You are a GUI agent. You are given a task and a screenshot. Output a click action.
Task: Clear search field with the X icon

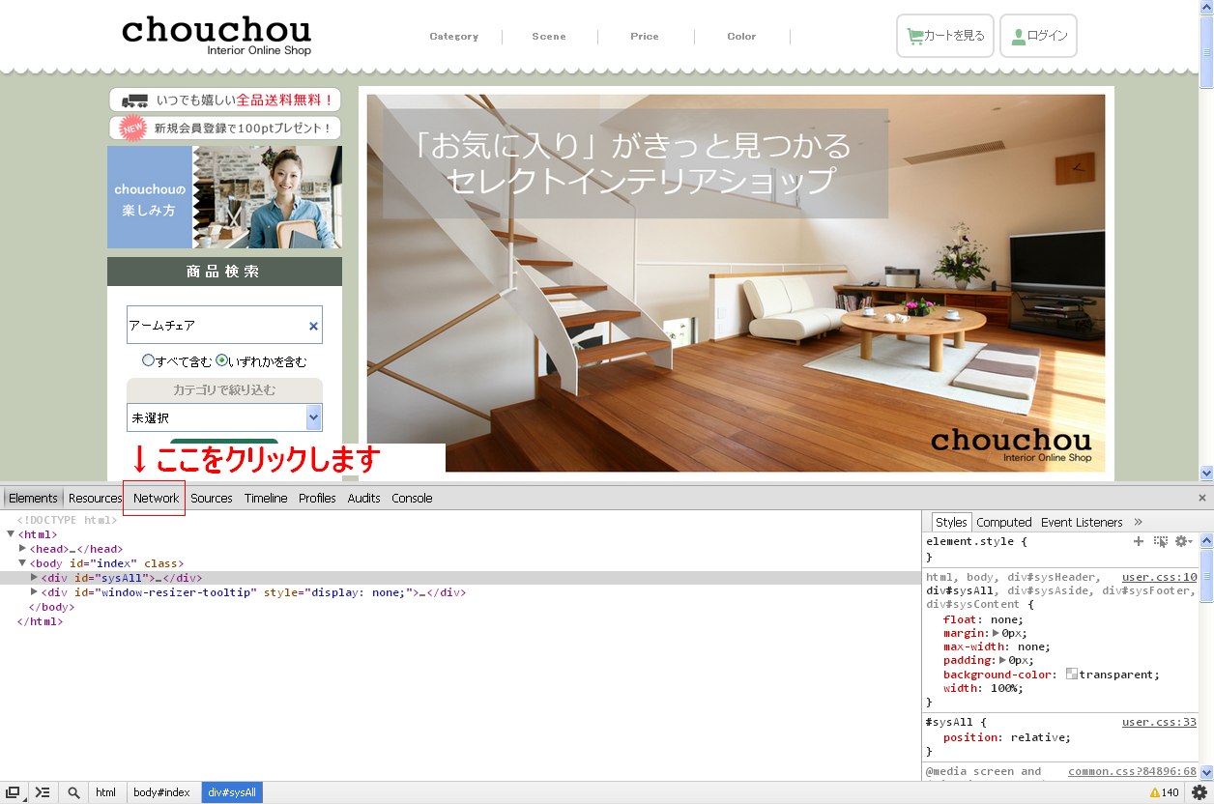tap(313, 327)
